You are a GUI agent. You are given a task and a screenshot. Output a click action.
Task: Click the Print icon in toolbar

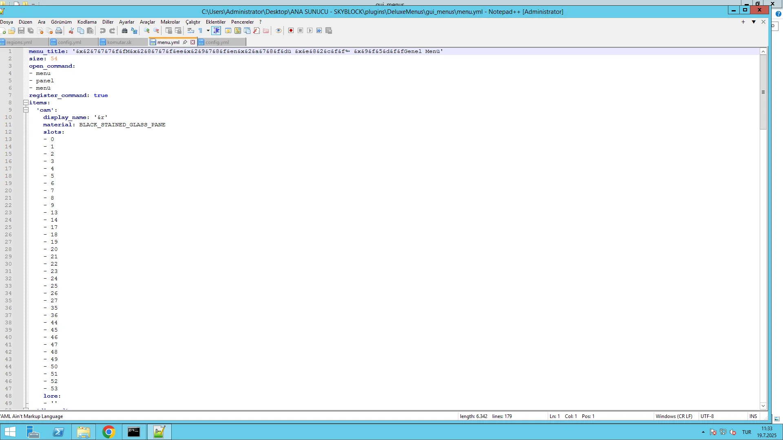pyautogui.click(x=59, y=31)
